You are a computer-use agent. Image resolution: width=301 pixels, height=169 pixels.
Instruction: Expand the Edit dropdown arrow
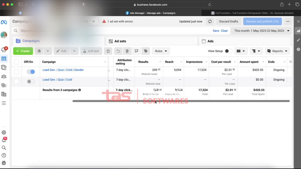(74, 51)
